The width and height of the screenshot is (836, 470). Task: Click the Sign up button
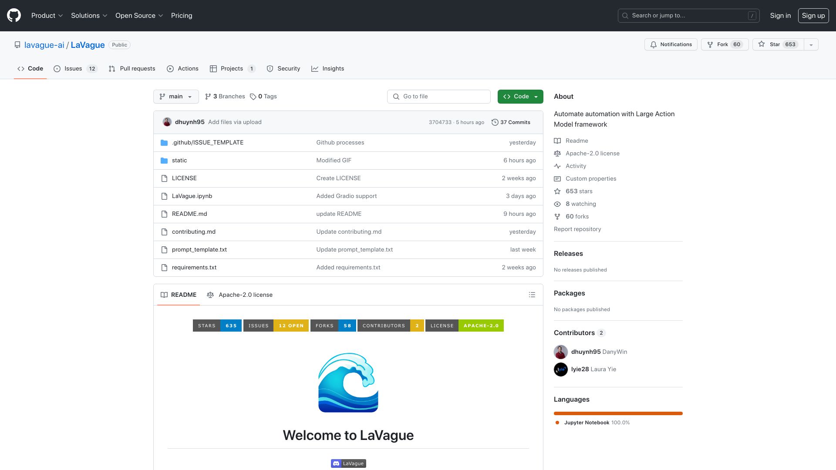pos(813,16)
